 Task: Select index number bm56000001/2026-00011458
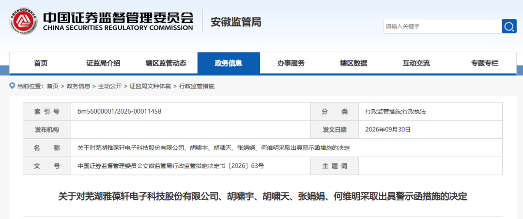[120, 112]
